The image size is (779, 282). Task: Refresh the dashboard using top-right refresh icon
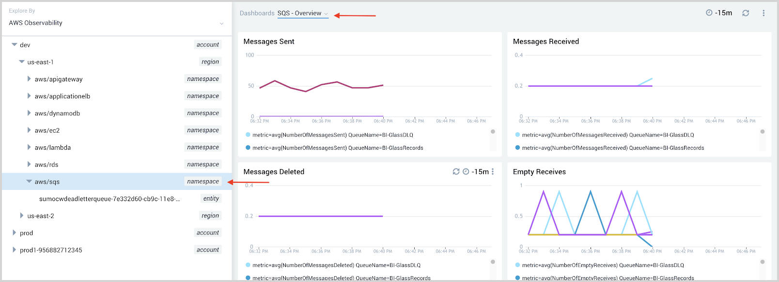pyautogui.click(x=746, y=13)
